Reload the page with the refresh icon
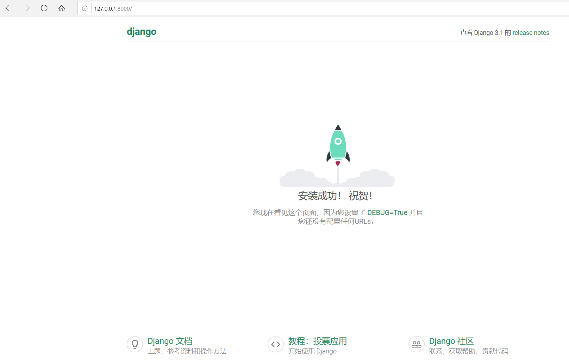The width and height of the screenshot is (569, 364). pyautogui.click(x=44, y=8)
